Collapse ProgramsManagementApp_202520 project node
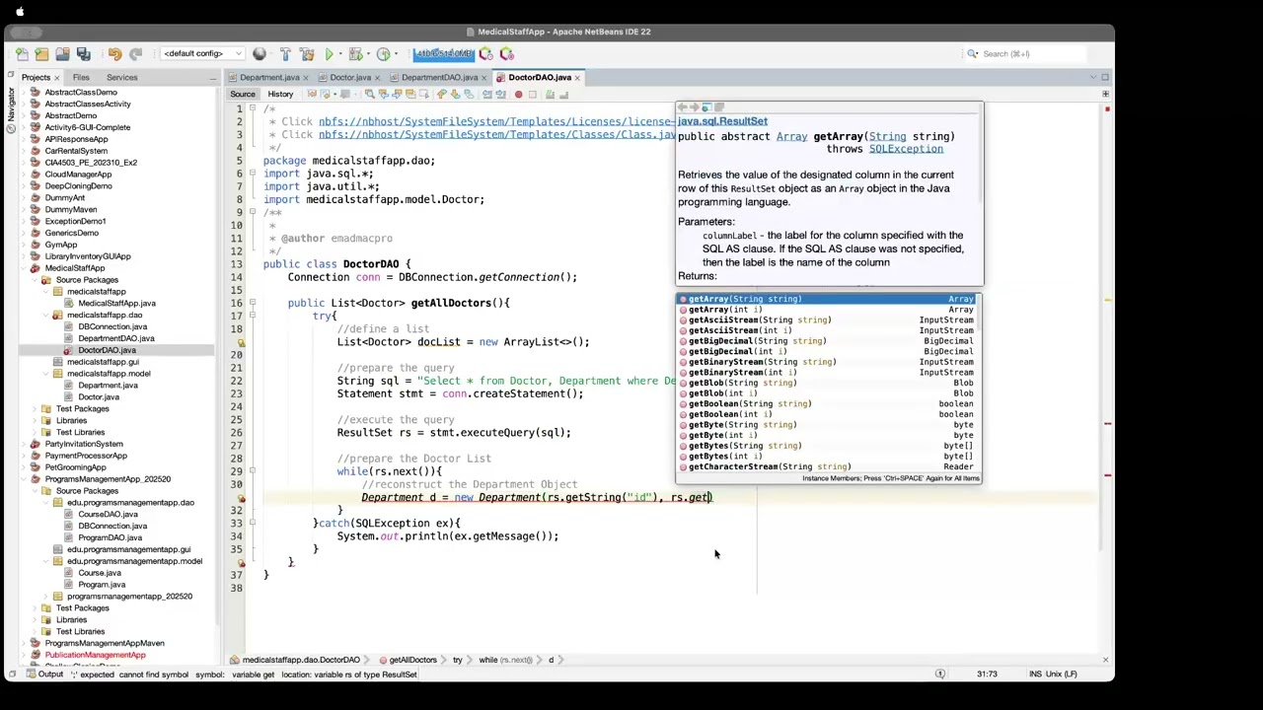Image resolution: width=1263 pixels, height=710 pixels. tap(23, 479)
